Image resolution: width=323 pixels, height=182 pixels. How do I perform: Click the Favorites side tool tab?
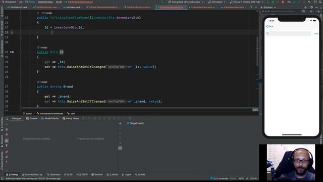coord(2,125)
